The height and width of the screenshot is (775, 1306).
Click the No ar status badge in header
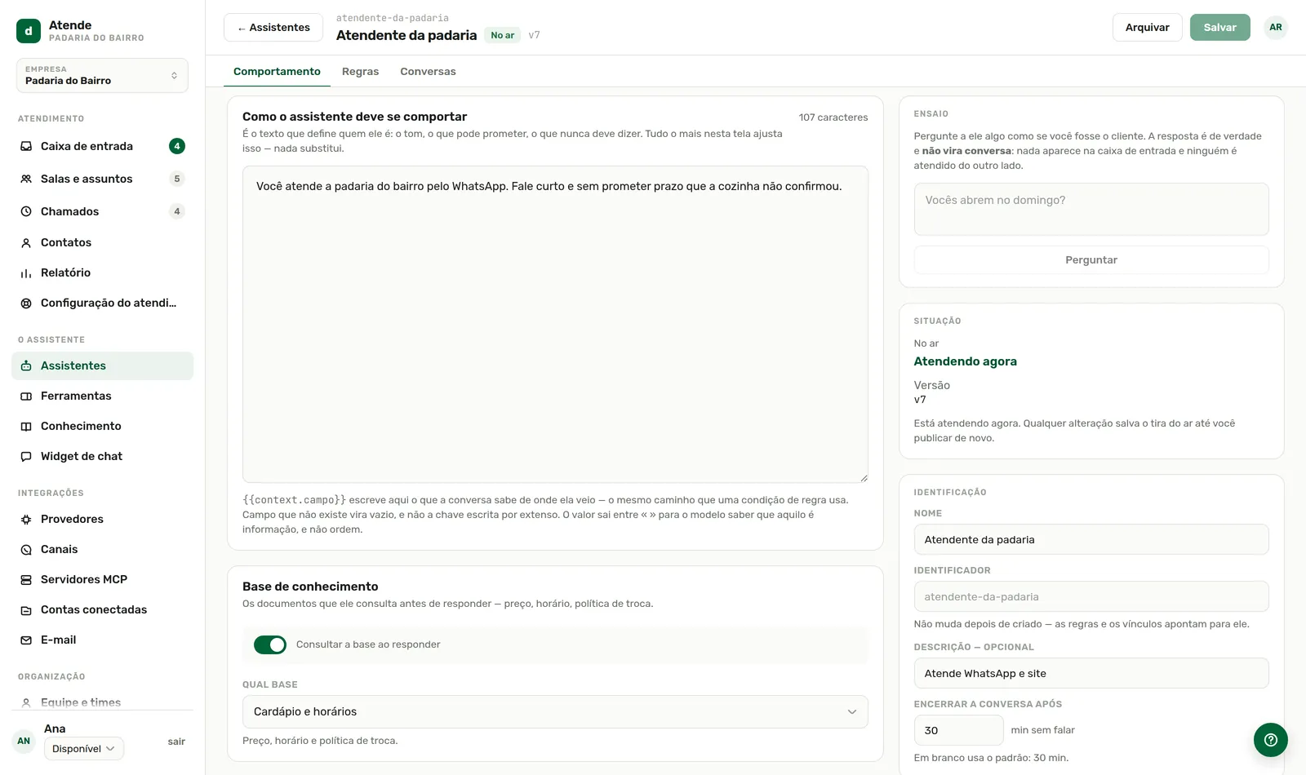pyautogui.click(x=503, y=35)
